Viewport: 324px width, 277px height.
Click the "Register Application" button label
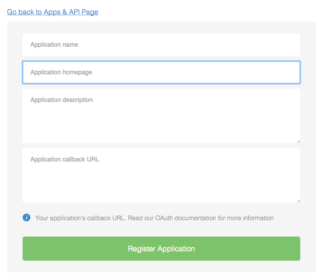(161, 249)
